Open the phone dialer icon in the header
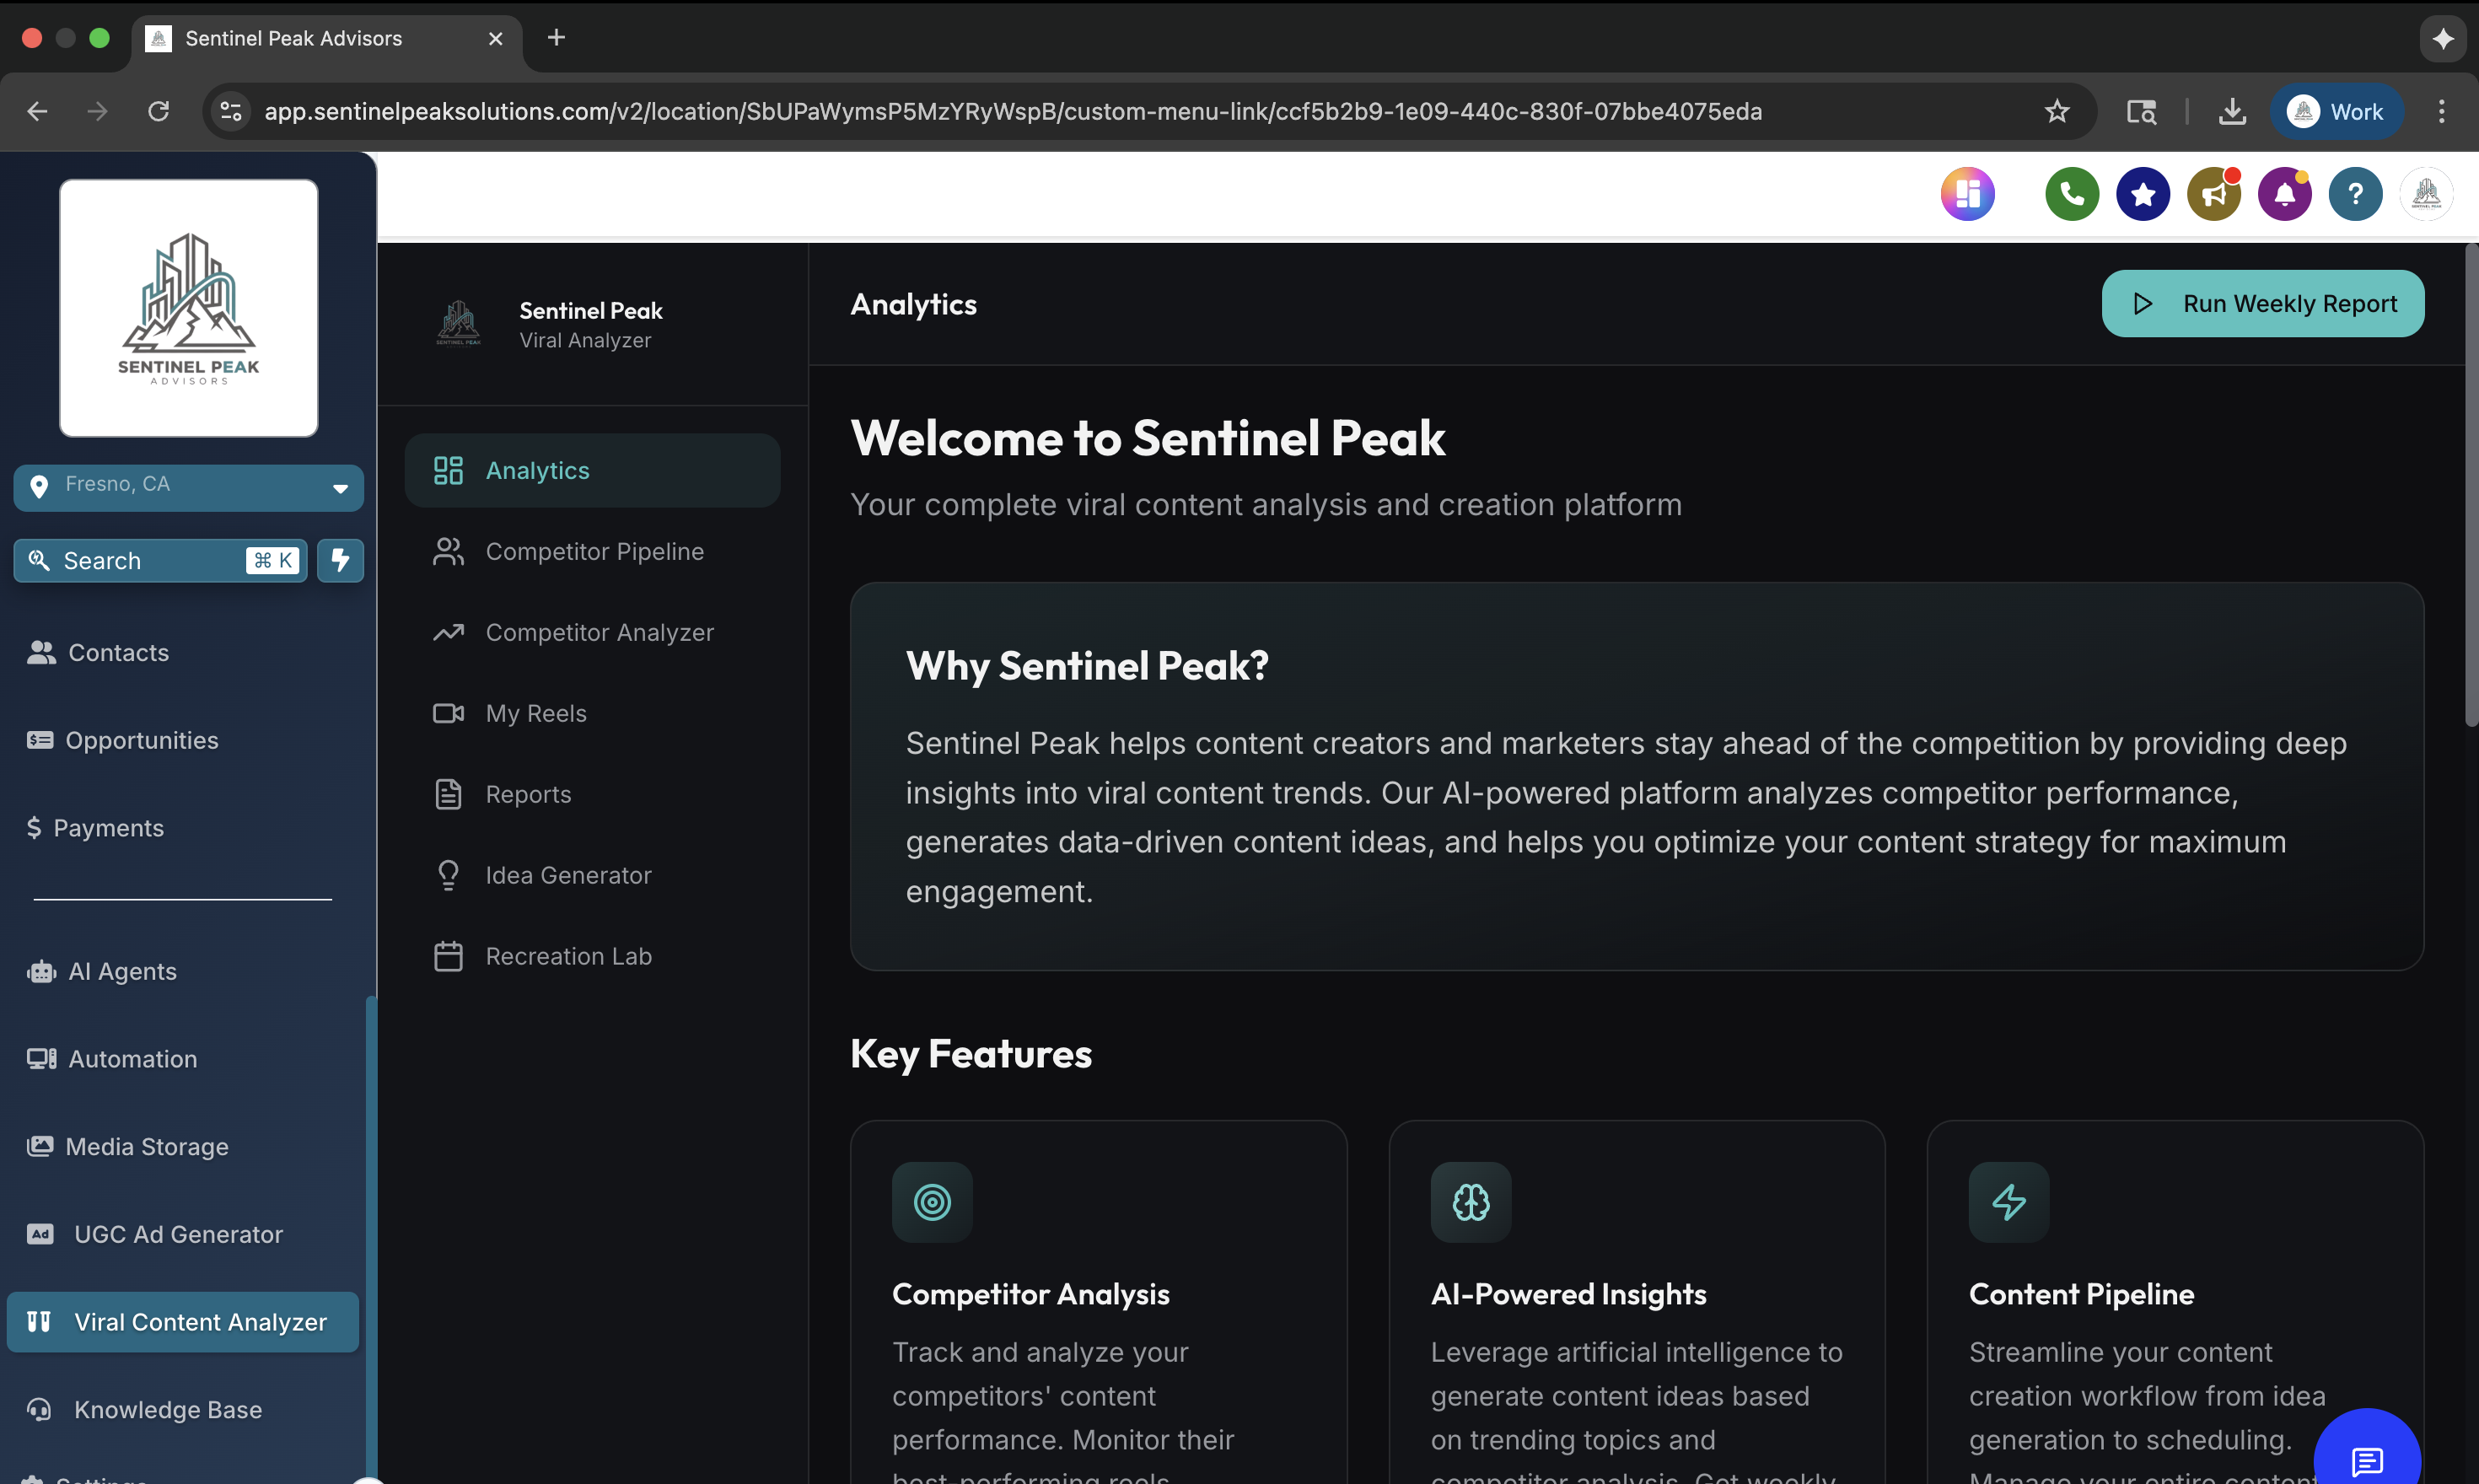This screenshot has width=2479, height=1484. [x=2071, y=194]
